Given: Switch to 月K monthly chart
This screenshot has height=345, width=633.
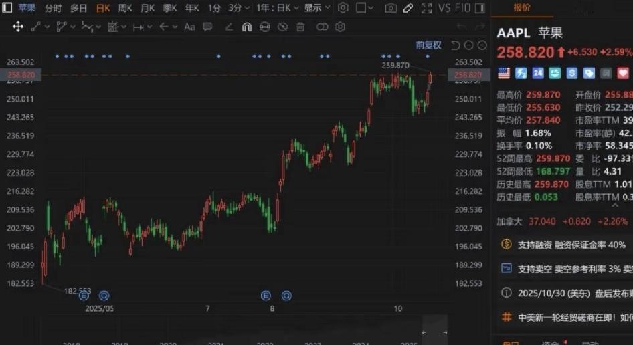Looking at the screenshot, I should click(147, 8).
